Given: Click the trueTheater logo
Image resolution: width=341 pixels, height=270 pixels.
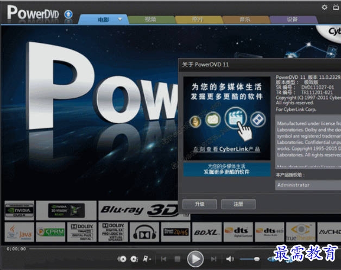Looking at the screenshot, I should [301, 232].
